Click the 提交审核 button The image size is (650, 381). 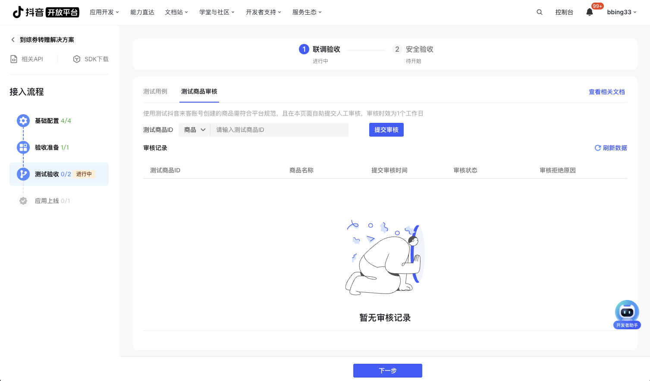[386, 130]
